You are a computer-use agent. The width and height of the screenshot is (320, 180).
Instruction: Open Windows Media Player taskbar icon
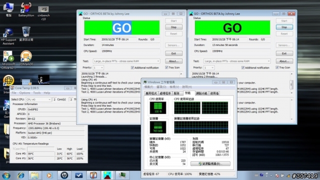point(49,175)
